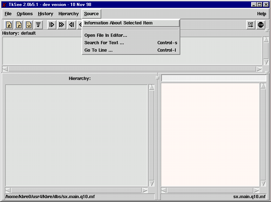This screenshot has width=271, height=202.
Task: Click the sash handle between Hierarchy and source
Action: click(x=157, y=78)
